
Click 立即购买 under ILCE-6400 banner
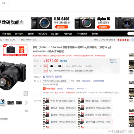[62, 27]
